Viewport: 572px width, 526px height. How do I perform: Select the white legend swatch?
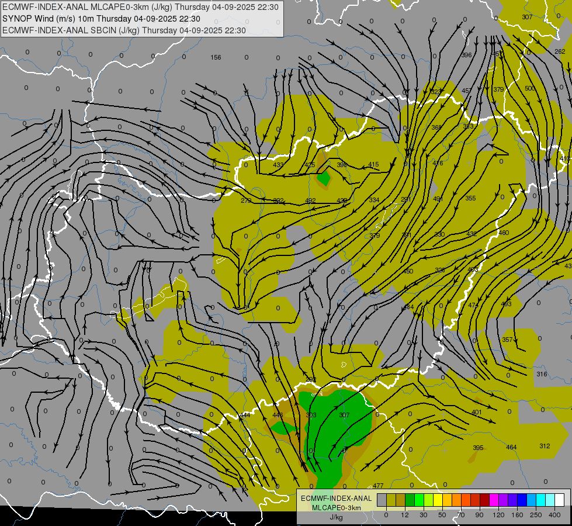point(559,500)
